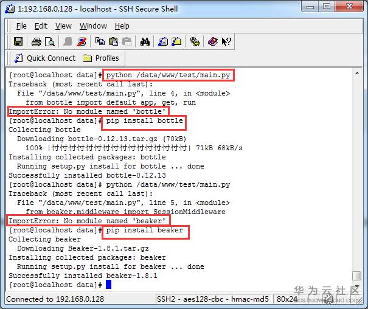
Task: Click the terminal scrollbar thumb
Action: tap(357, 276)
